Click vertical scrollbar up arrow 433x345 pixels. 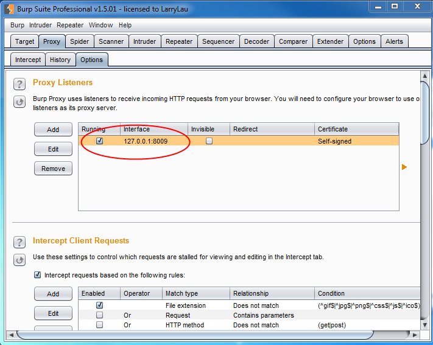coord(424,75)
